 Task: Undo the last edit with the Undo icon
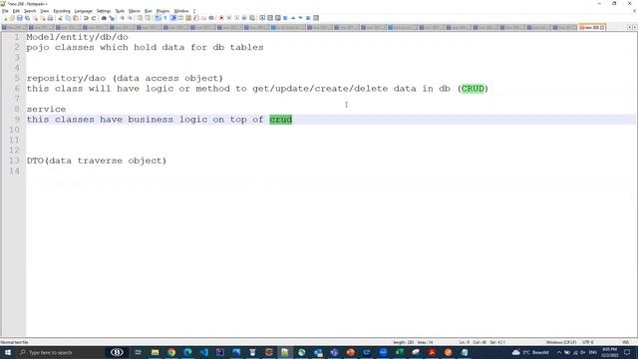click(x=86, y=18)
